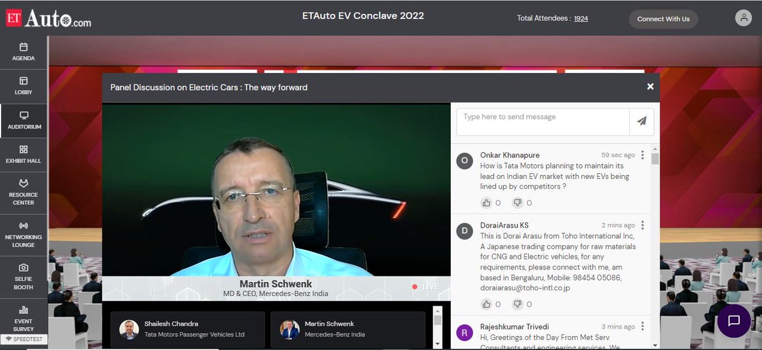Select Auditorium in the sidebar
762x350 pixels.
(x=23, y=121)
